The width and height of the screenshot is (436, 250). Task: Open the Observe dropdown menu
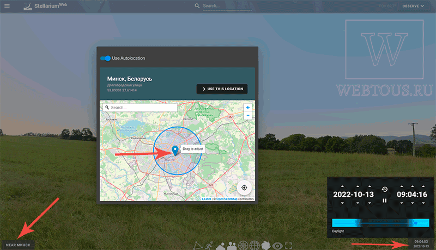[x=413, y=6]
